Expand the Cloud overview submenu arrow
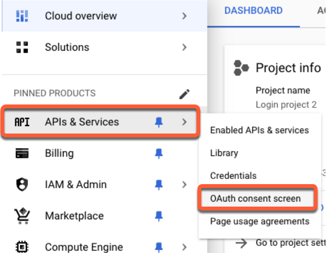 [184, 16]
